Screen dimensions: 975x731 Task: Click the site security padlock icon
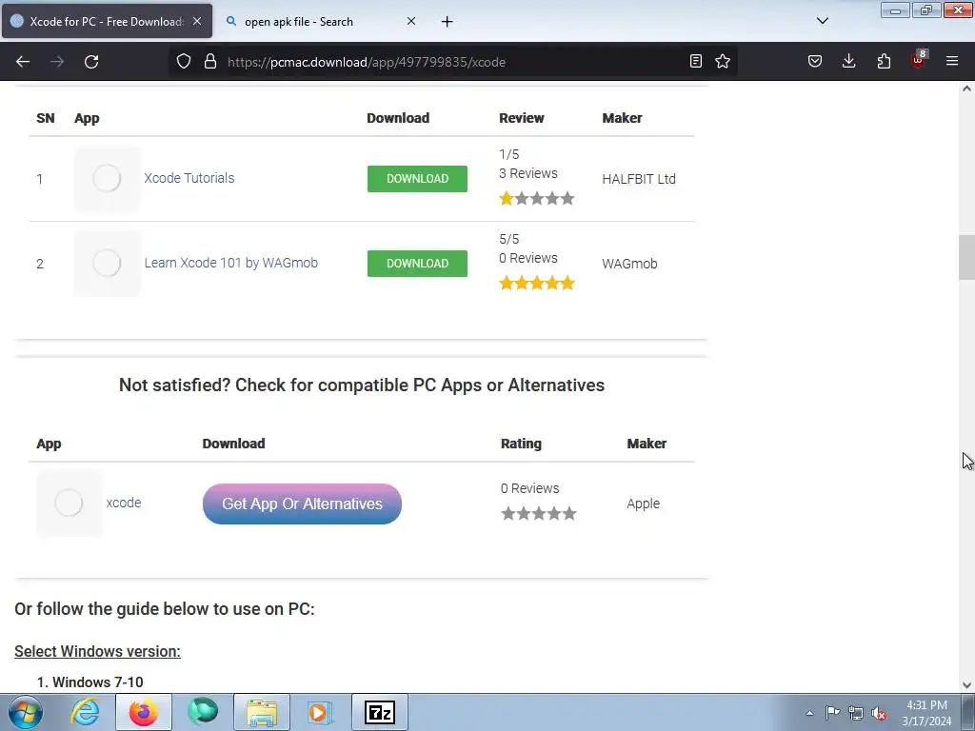[x=210, y=62]
